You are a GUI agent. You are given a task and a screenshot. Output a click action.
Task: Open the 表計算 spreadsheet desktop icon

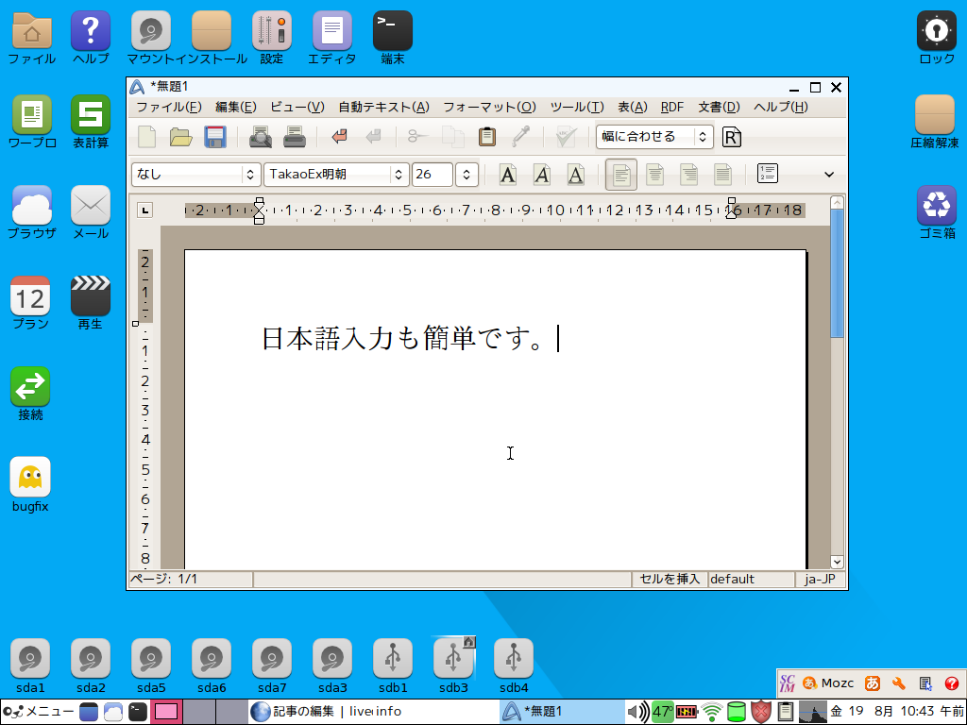(x=91, y=122)
